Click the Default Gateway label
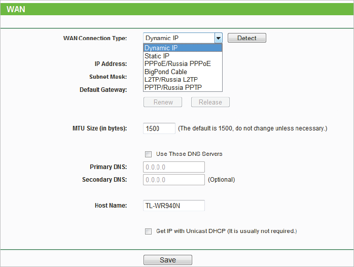The width and height of the screenshot is (354, 267). pos(103,90)
